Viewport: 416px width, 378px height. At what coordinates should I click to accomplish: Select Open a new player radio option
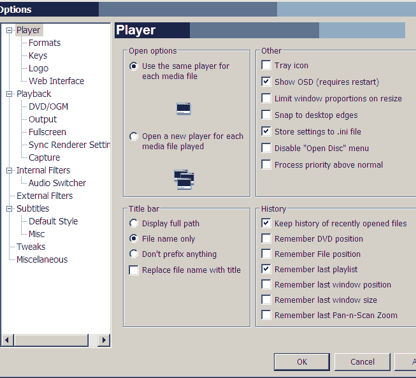(x=134, y=136)
